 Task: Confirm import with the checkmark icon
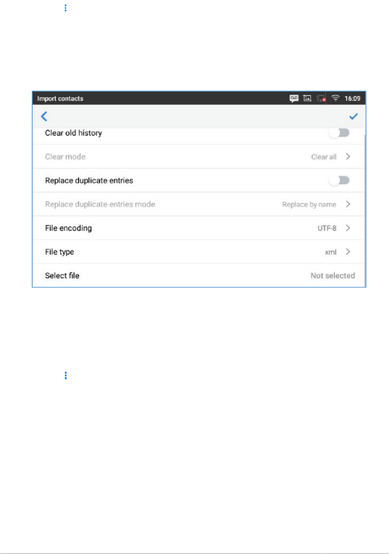coord(354,116)
